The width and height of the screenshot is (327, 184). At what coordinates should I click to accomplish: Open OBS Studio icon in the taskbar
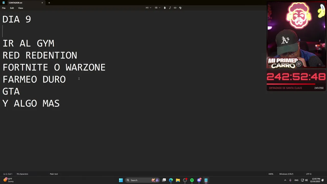(185, 180)
